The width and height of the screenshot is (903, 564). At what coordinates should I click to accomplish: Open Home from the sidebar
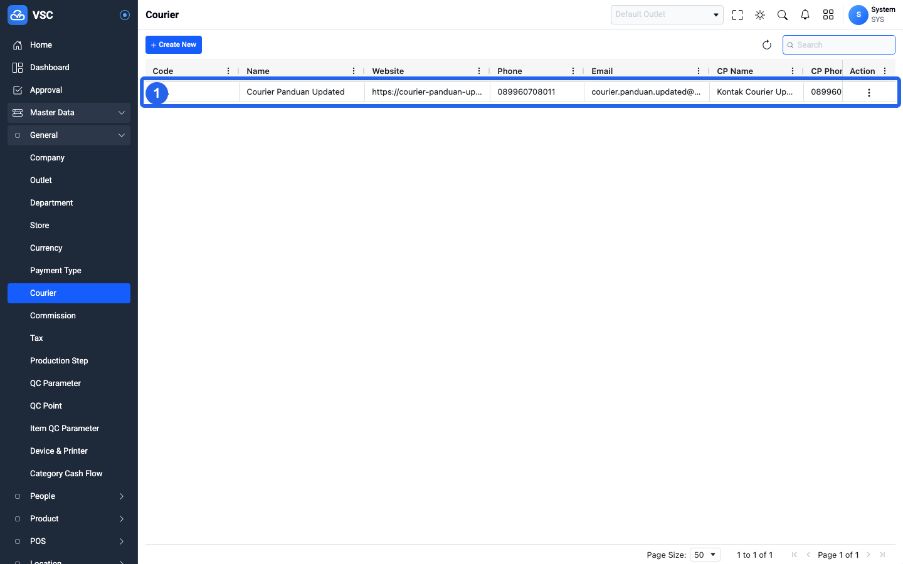(69, 45)
